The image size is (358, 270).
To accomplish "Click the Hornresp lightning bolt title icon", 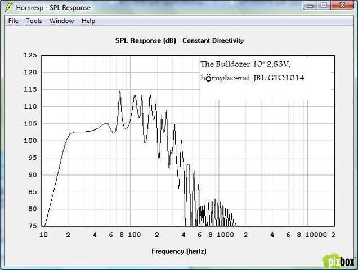I will pos(8,7).
